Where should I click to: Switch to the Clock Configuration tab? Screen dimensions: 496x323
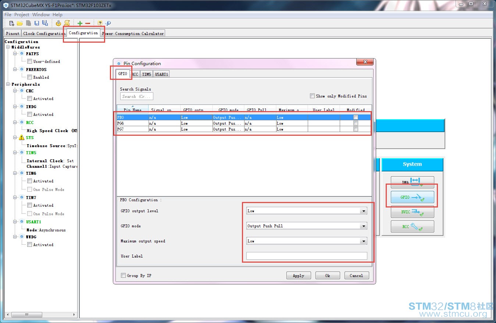44,33
